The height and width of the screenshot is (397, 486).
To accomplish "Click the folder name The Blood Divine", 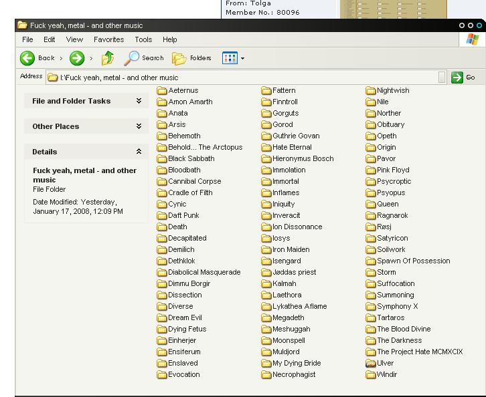I will (404, 329).
